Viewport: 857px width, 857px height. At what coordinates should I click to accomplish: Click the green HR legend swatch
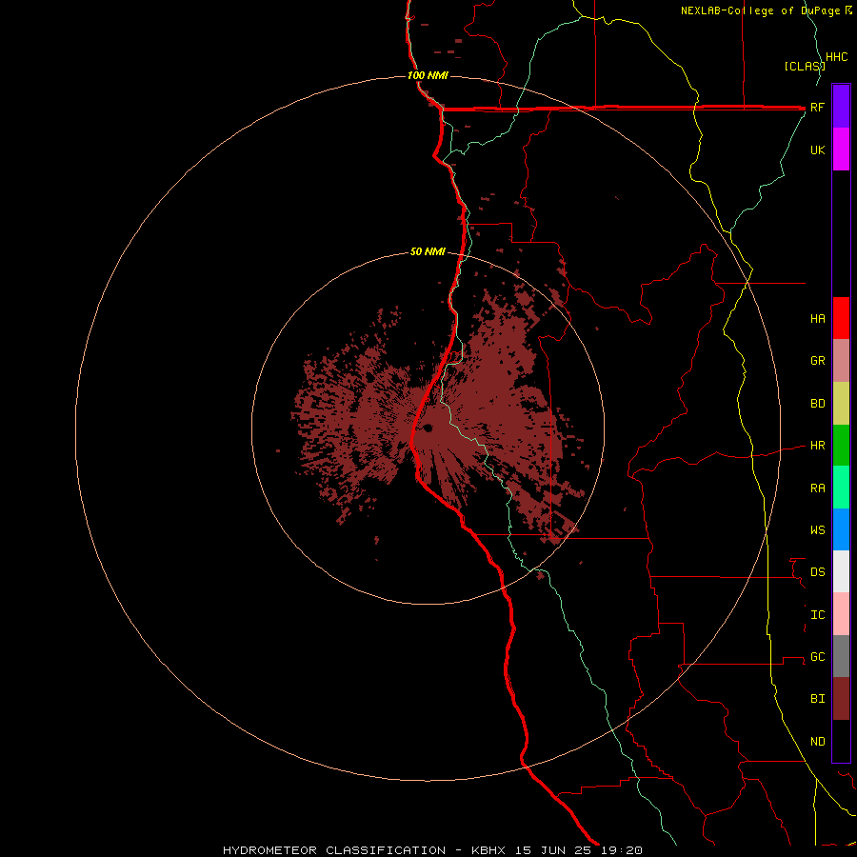[x=841, y=446]
